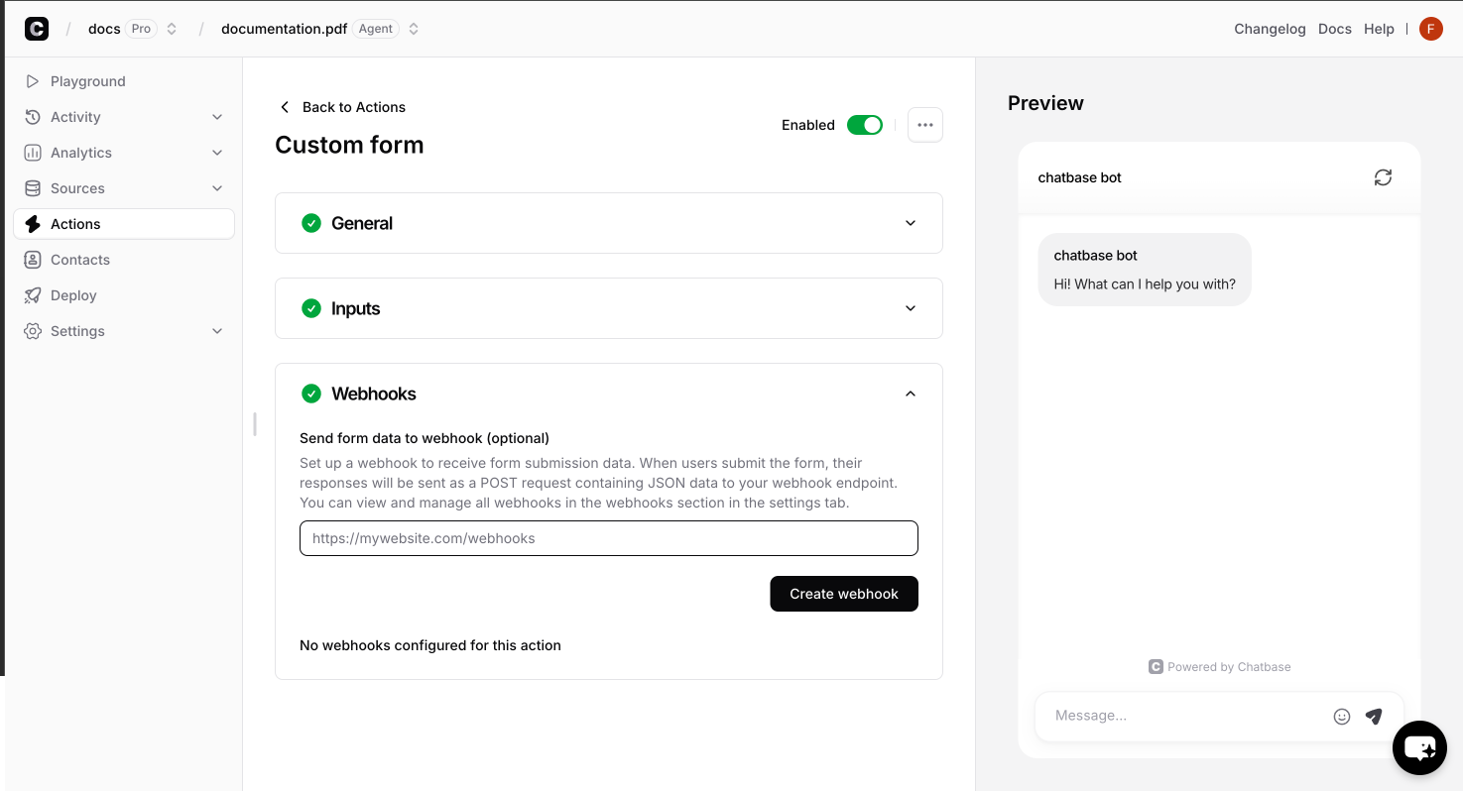Click the user avatar F
Image resolution: width=1463 pixels, height=791 pixels.
[x=1430, y=29]
